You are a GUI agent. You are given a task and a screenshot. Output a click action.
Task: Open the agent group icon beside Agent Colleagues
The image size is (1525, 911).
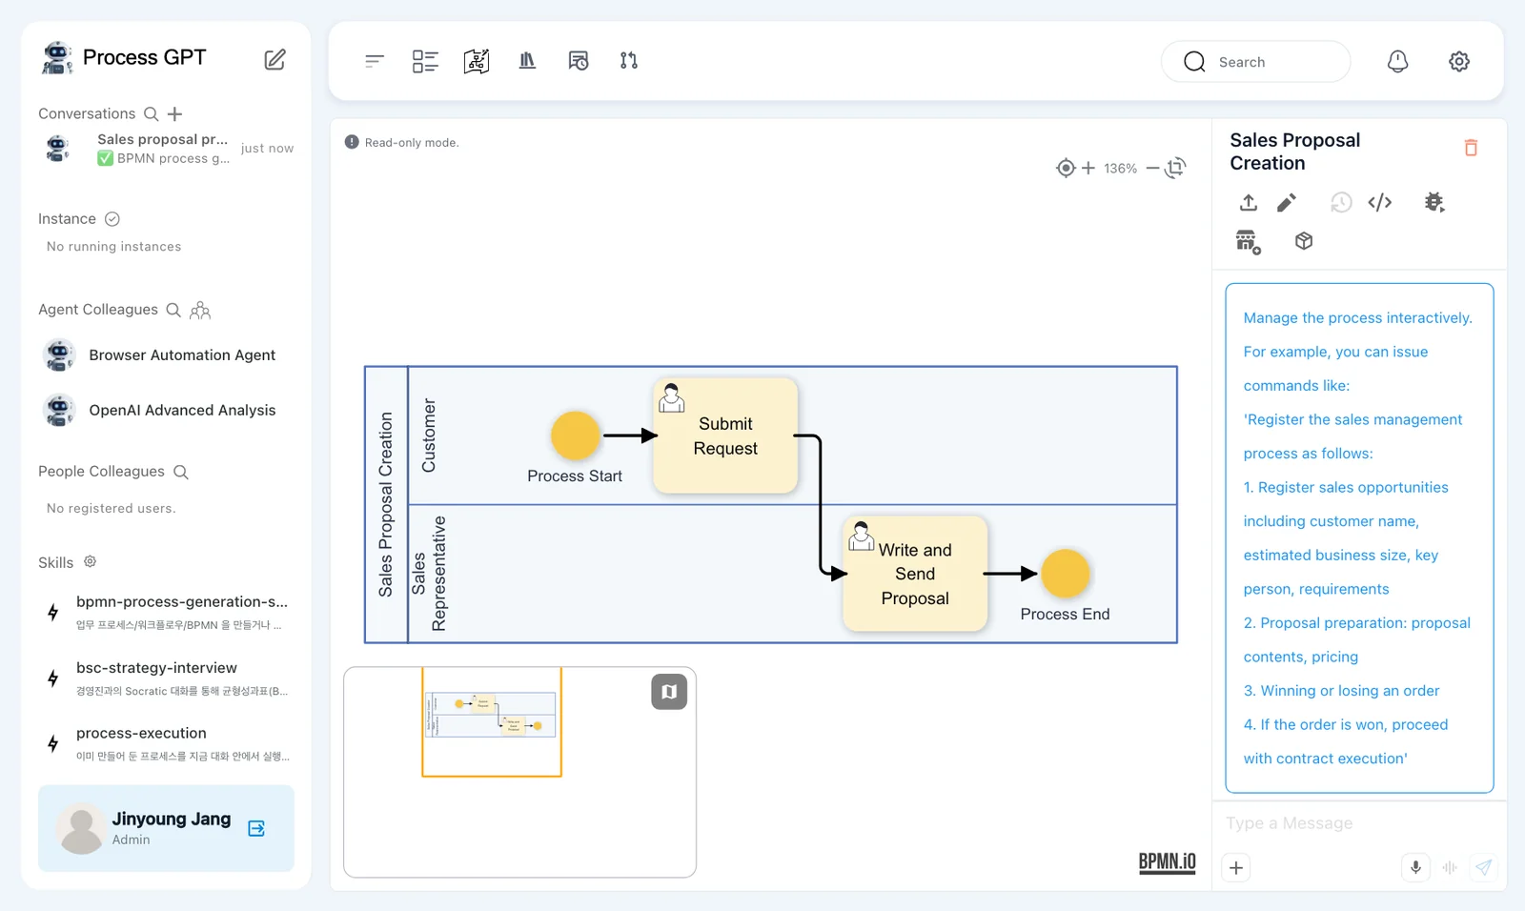pyautogui.click(x=200, y=310)
